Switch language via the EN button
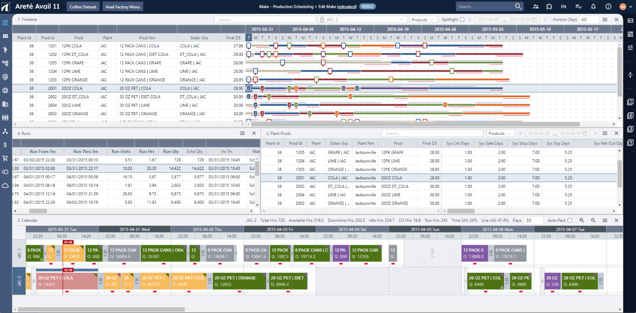The image size is (636, 313). tap(563, 7)
